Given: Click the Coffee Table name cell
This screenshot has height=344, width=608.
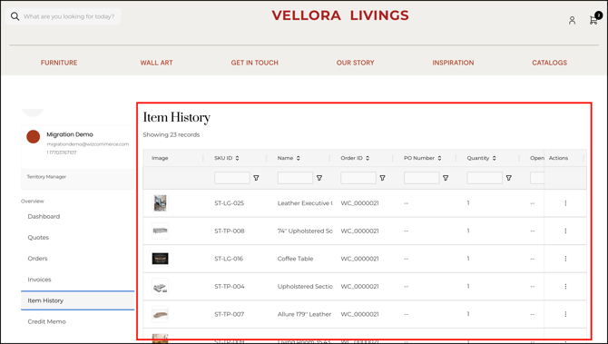Looking at the screenshot, I should point(295,259).
